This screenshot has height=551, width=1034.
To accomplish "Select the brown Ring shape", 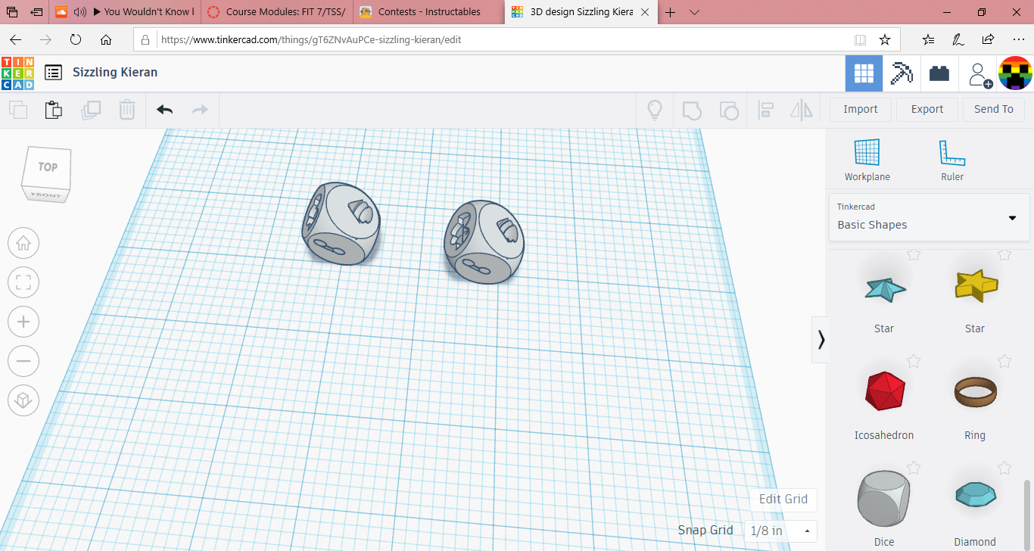I will (976, 391).
